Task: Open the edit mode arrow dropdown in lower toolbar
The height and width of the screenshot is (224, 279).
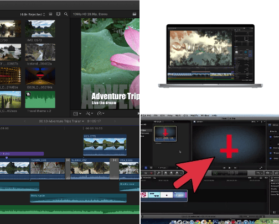Action: click(x=181, y=173)
